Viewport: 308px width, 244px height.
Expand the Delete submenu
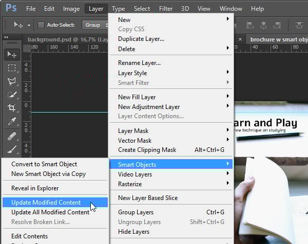tap(171, 49)
